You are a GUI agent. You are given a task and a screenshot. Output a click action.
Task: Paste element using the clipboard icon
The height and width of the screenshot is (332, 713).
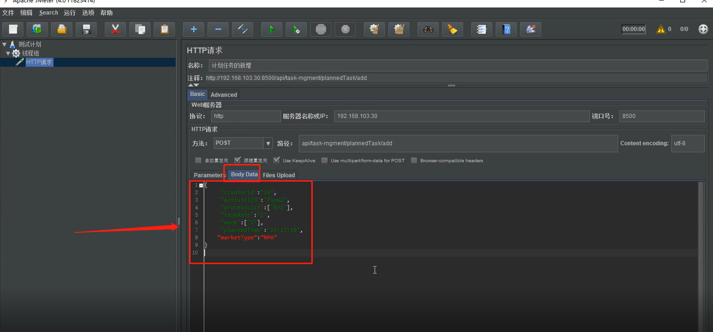[x=164, y=29]
